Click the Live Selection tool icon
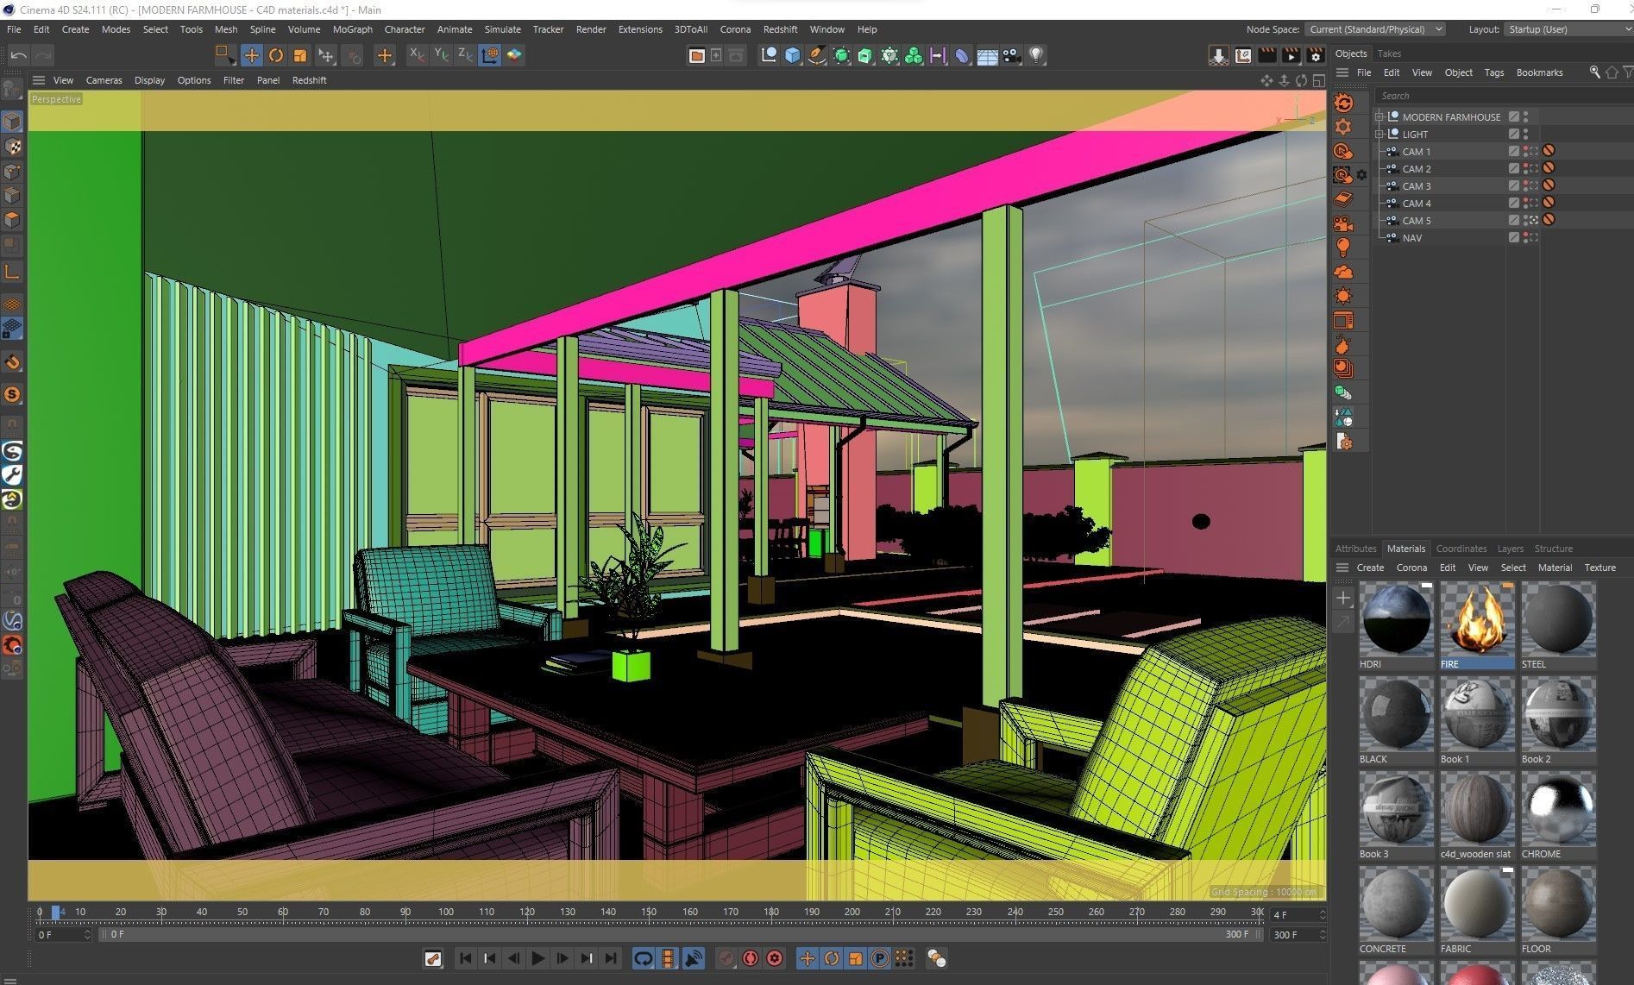This screenshot has width=1634, height=985. pos(224,55)
